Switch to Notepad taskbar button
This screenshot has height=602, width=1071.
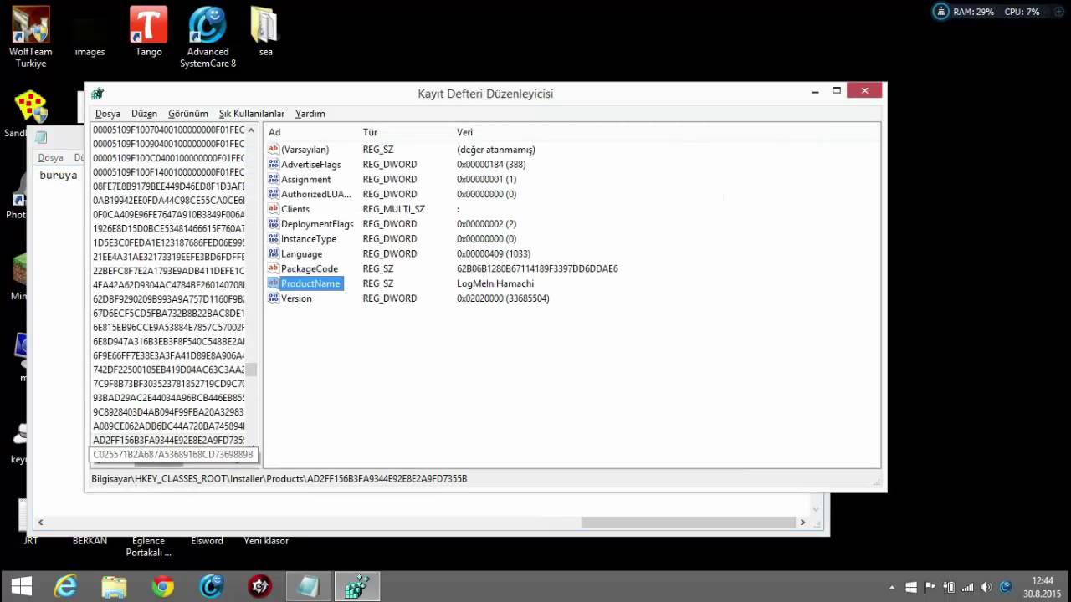309,586
